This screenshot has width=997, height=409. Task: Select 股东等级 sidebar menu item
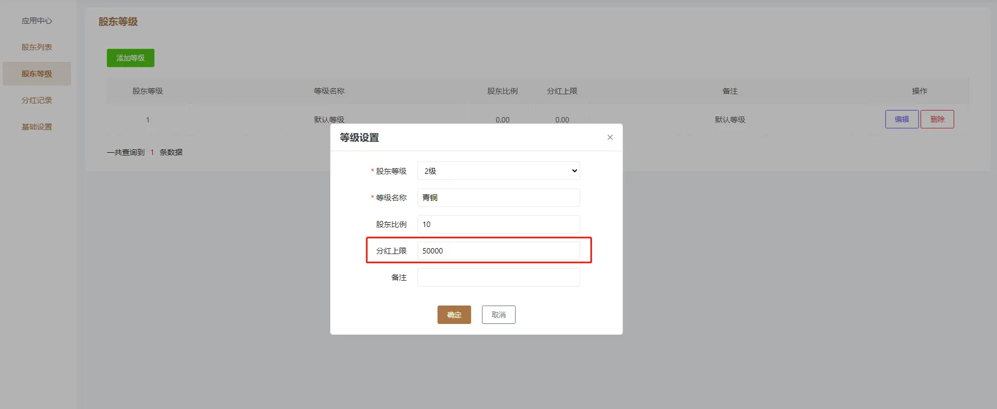[x=37, y=74]
